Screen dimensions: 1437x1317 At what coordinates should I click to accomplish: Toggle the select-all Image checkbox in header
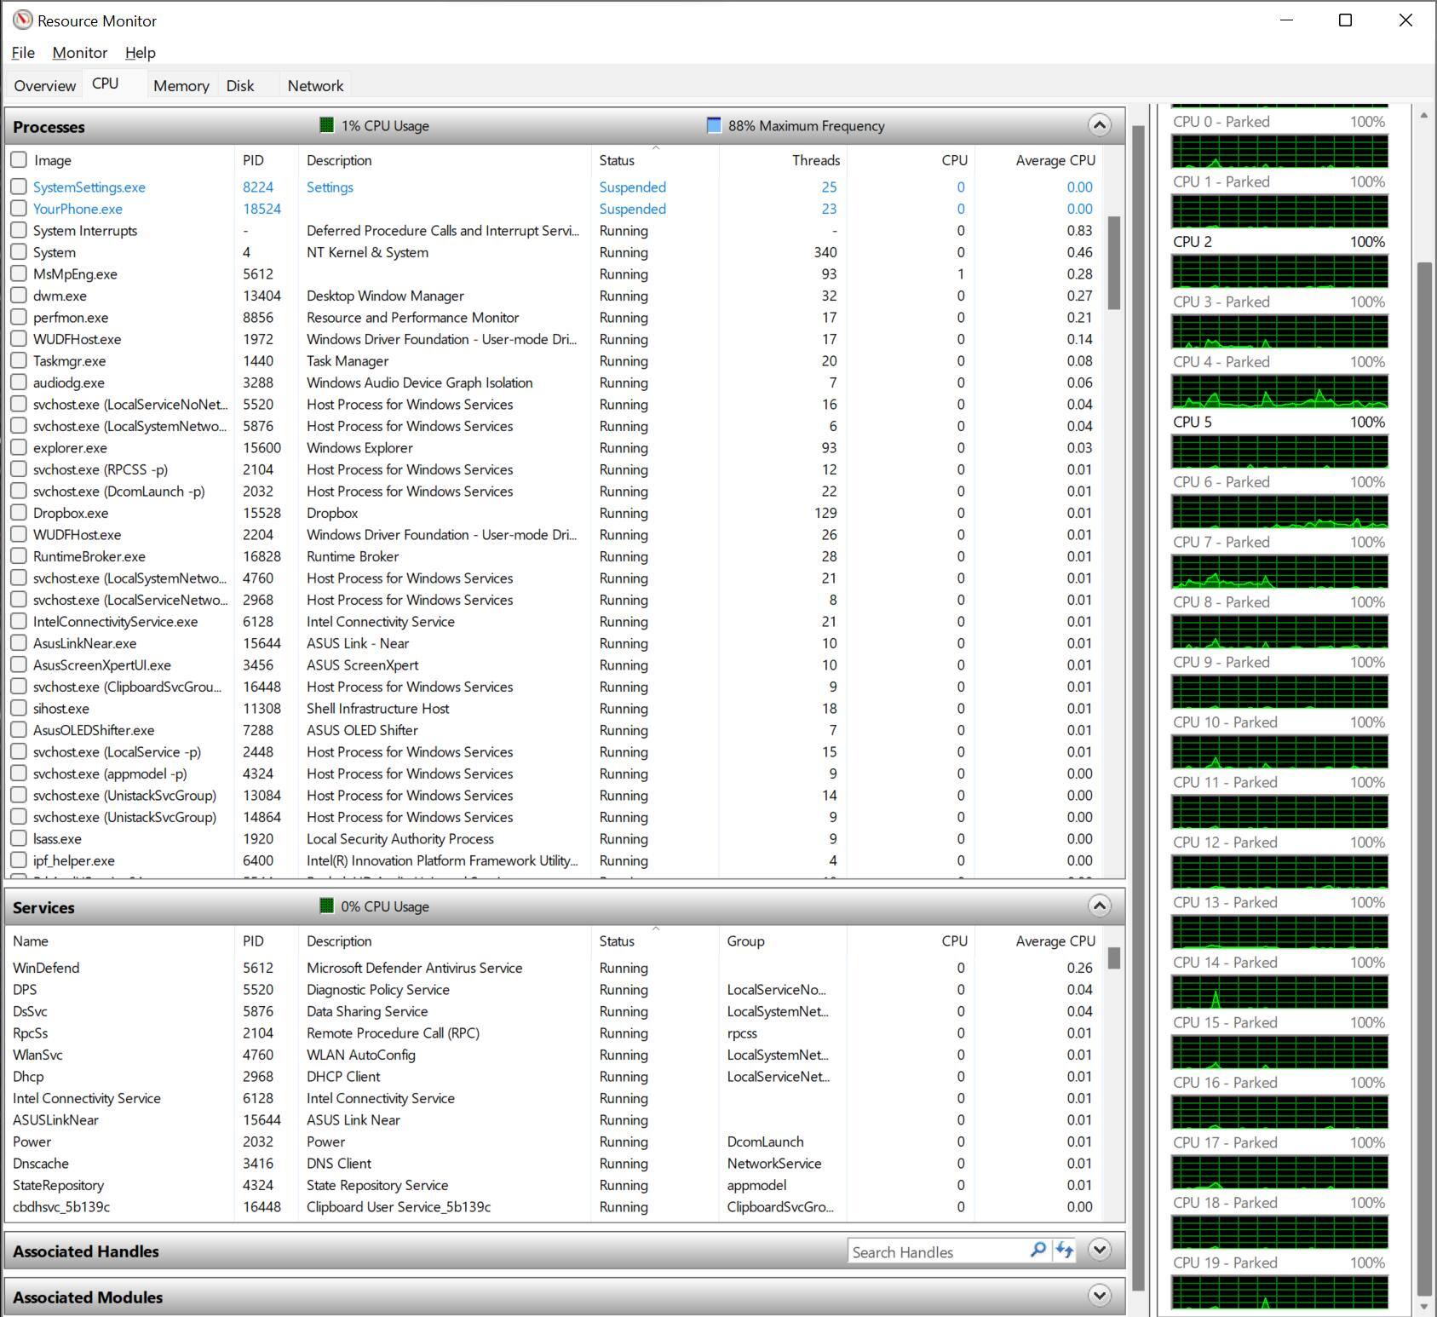point(19,160)
